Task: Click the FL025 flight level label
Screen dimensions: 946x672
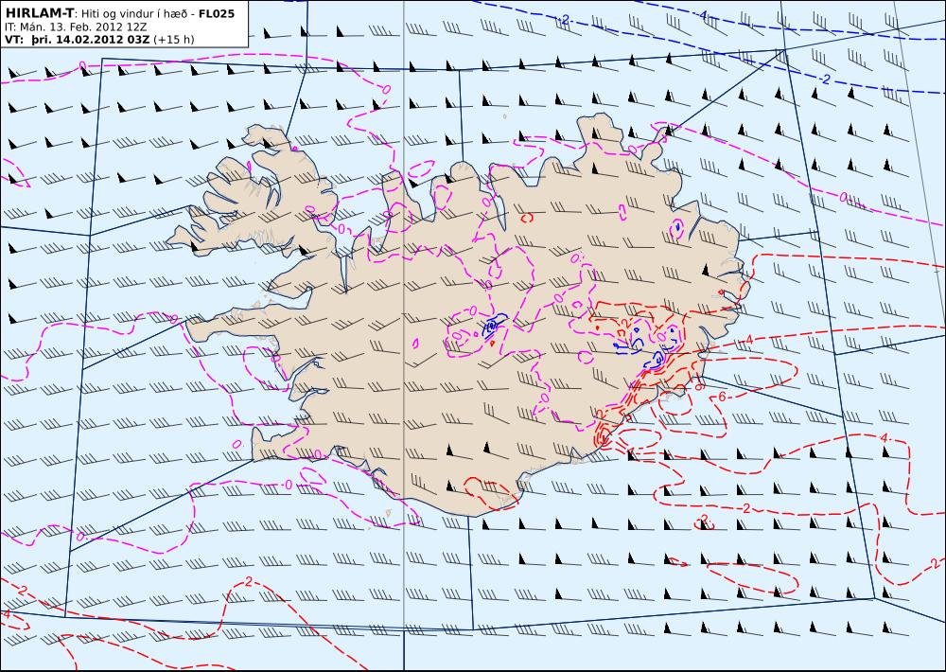Action: 217,12
